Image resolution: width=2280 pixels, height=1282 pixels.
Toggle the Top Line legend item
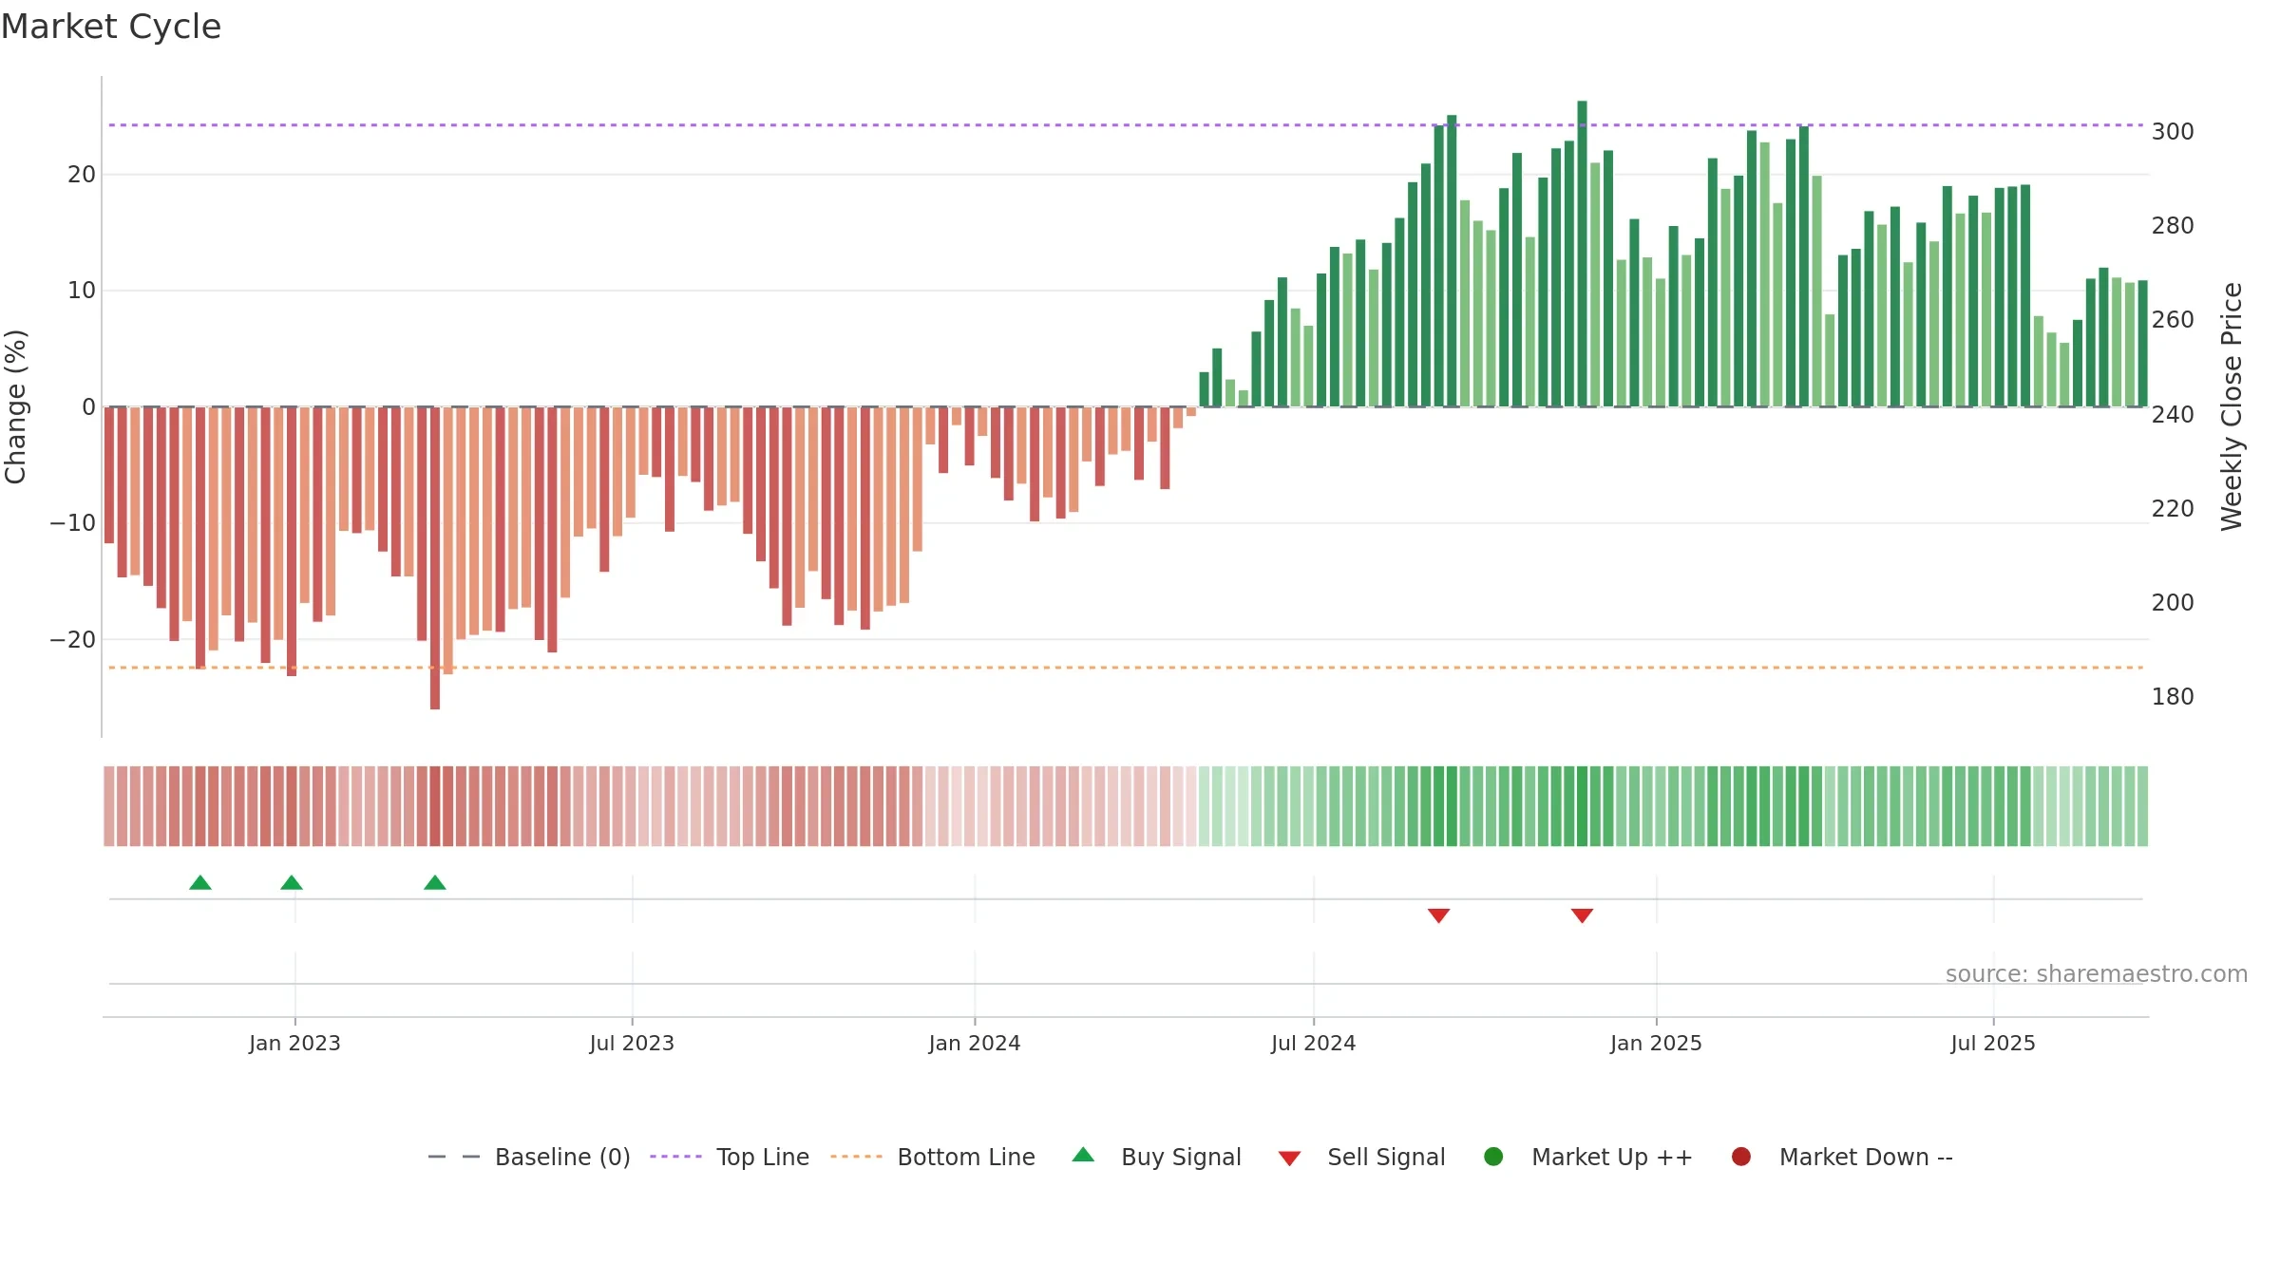click(730, 1157)
